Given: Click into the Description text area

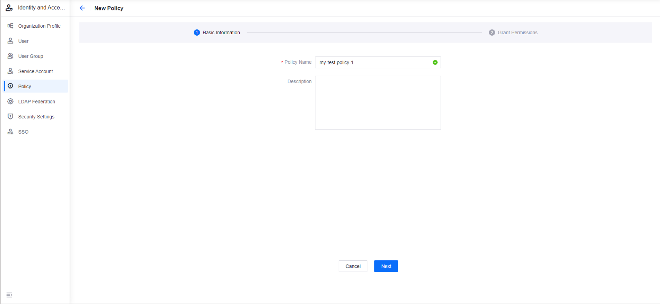Looking at the screenshot, I should (378, 103).
